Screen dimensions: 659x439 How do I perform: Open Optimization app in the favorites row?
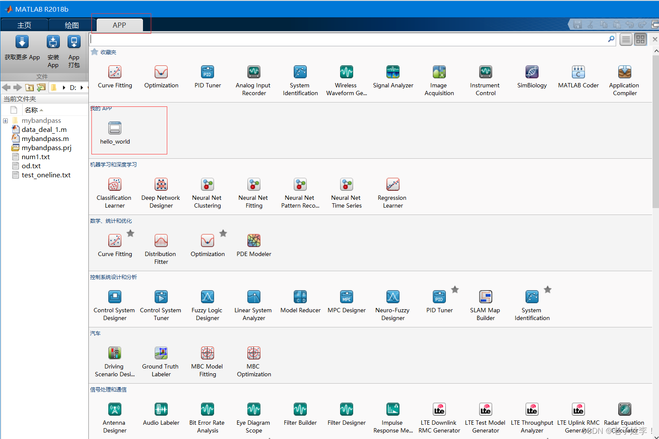pyautogui.click(x=161, y=77)
